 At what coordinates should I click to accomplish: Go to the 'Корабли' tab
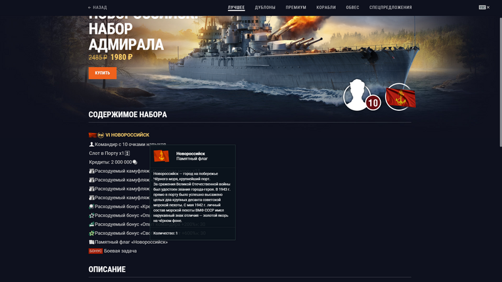326,8
